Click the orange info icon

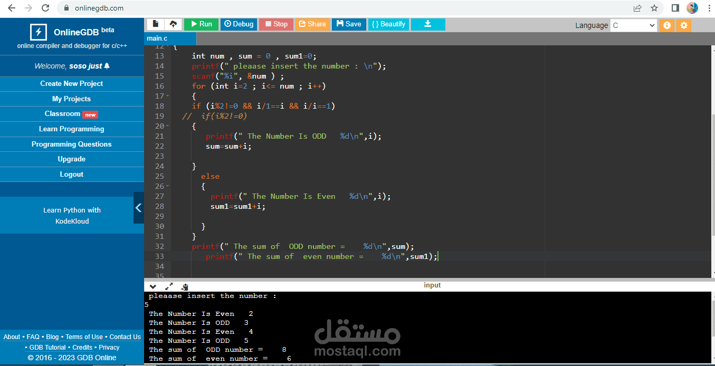(x=667, y=25)
